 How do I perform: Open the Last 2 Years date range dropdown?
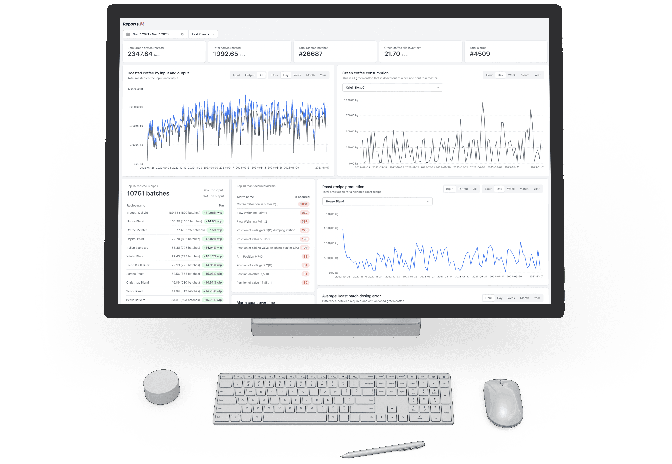[x=202, y=34]
